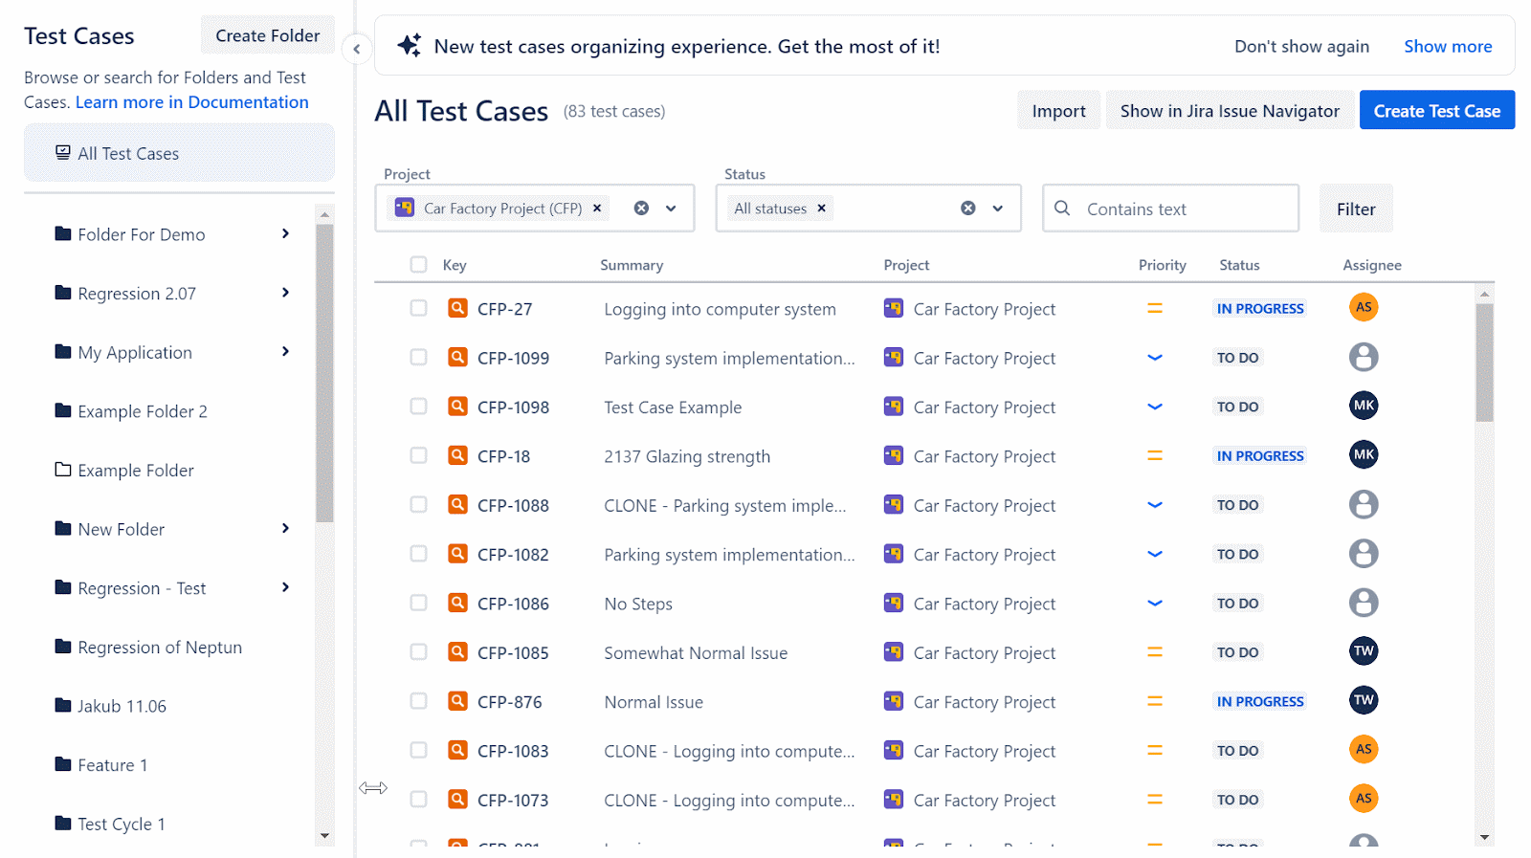Viewport: 1531px width, 858px height.
Task: Click the sparkle icon in the banner
Action: 410,46
